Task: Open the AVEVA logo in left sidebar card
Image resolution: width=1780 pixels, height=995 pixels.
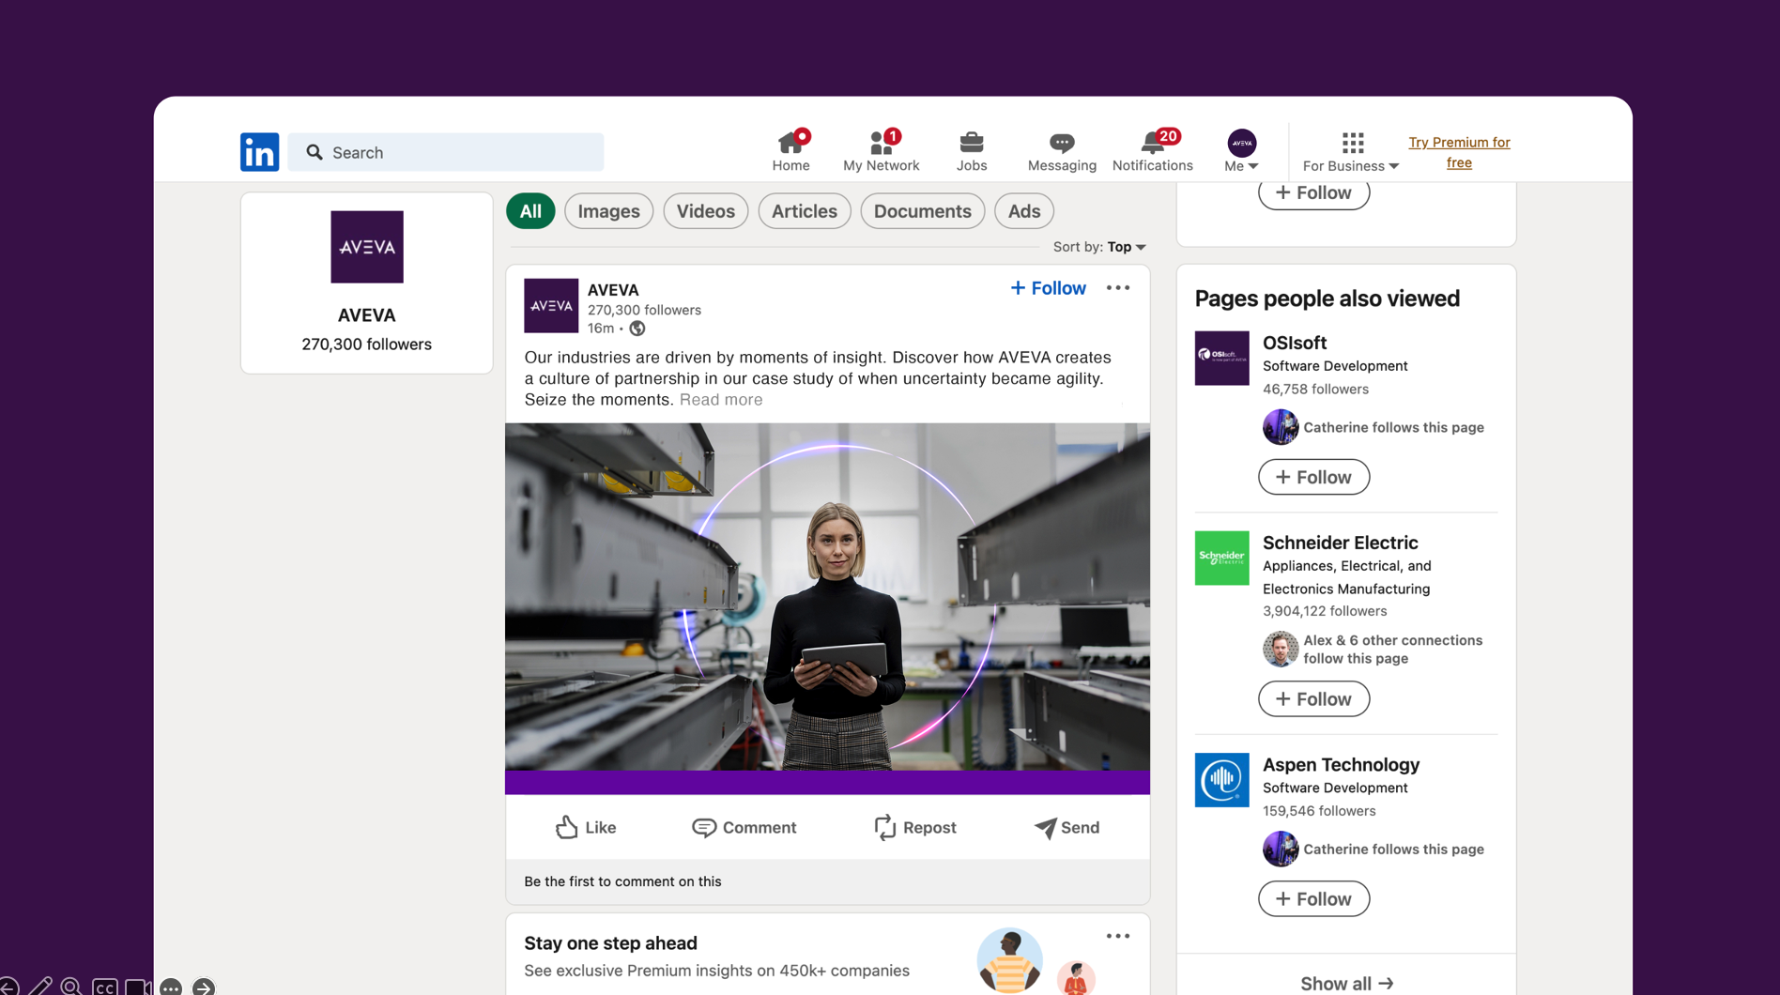Action: [x=367, y=247]
